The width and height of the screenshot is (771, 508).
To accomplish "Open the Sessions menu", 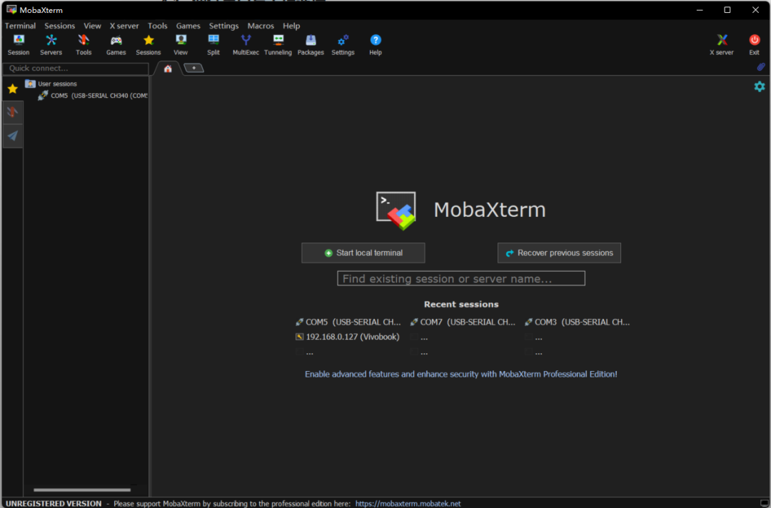I will click(x=59, y=26).
